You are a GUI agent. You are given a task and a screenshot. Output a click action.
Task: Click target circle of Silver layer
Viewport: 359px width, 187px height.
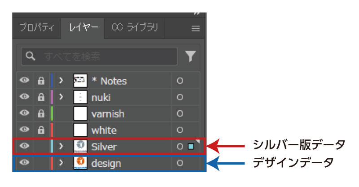[x=180, y=147]
